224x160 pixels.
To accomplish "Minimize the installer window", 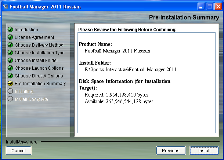I will pos(202,7).
